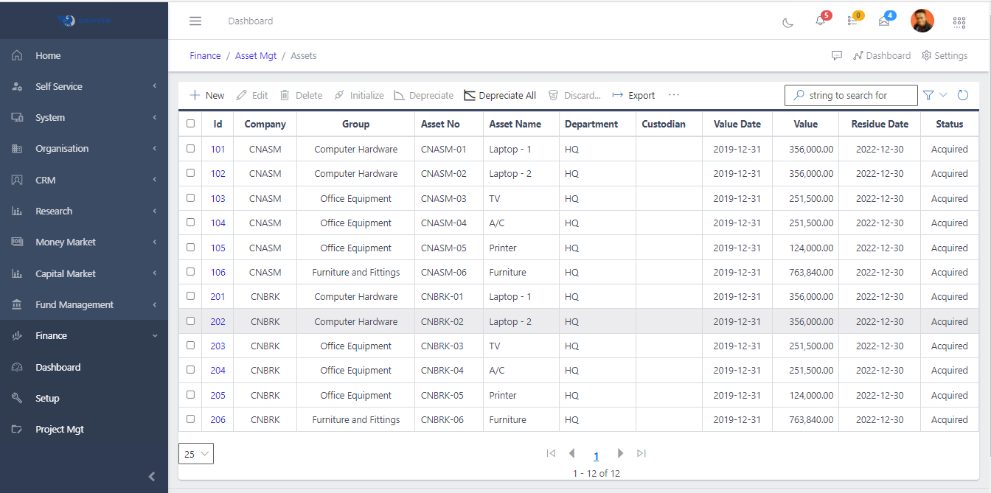Refresh the assets table
This screenshot has height=493, width=991.
pyautogui.click(x=963, y=95)
